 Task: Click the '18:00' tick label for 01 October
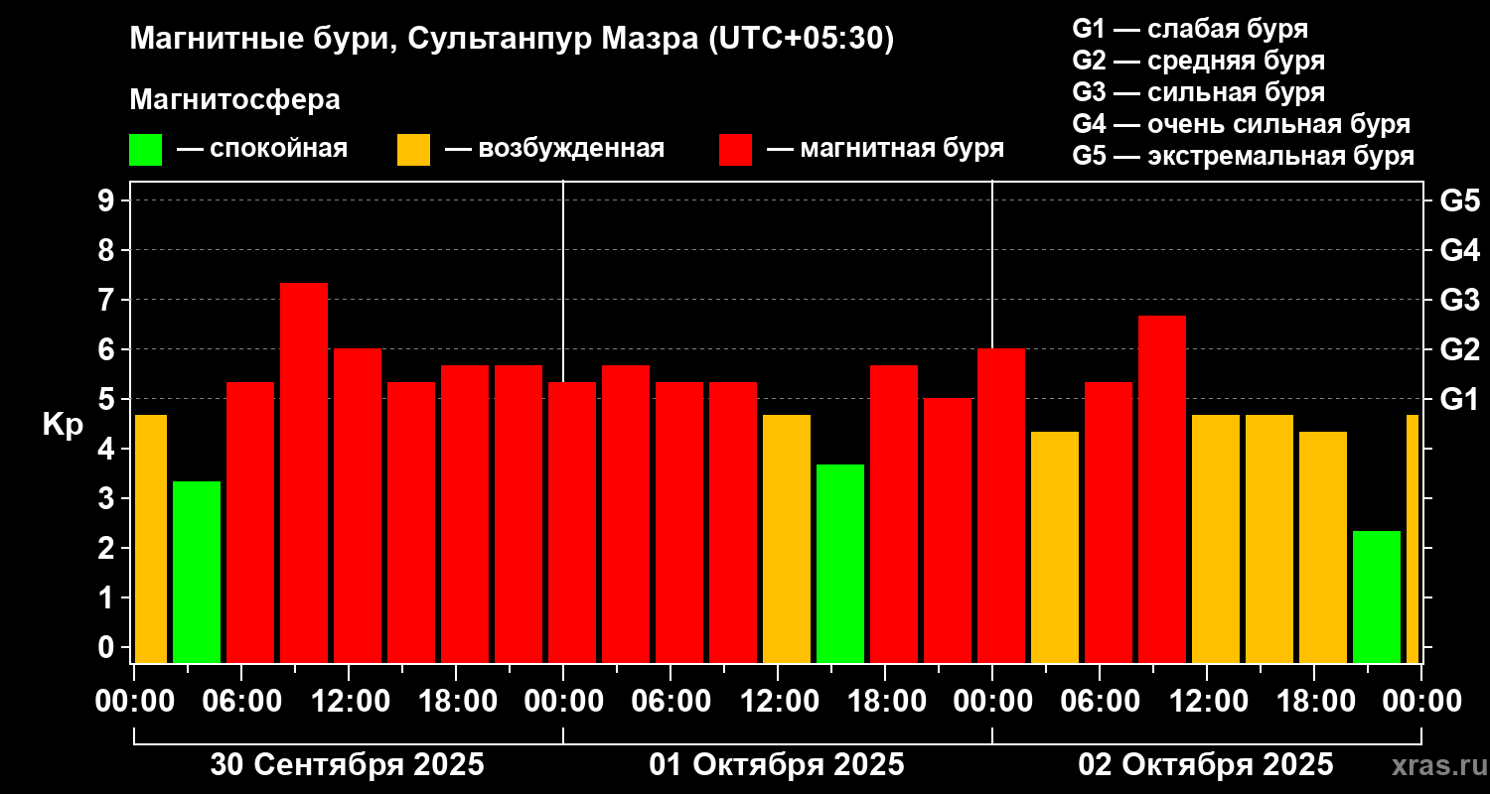point(885,701)
